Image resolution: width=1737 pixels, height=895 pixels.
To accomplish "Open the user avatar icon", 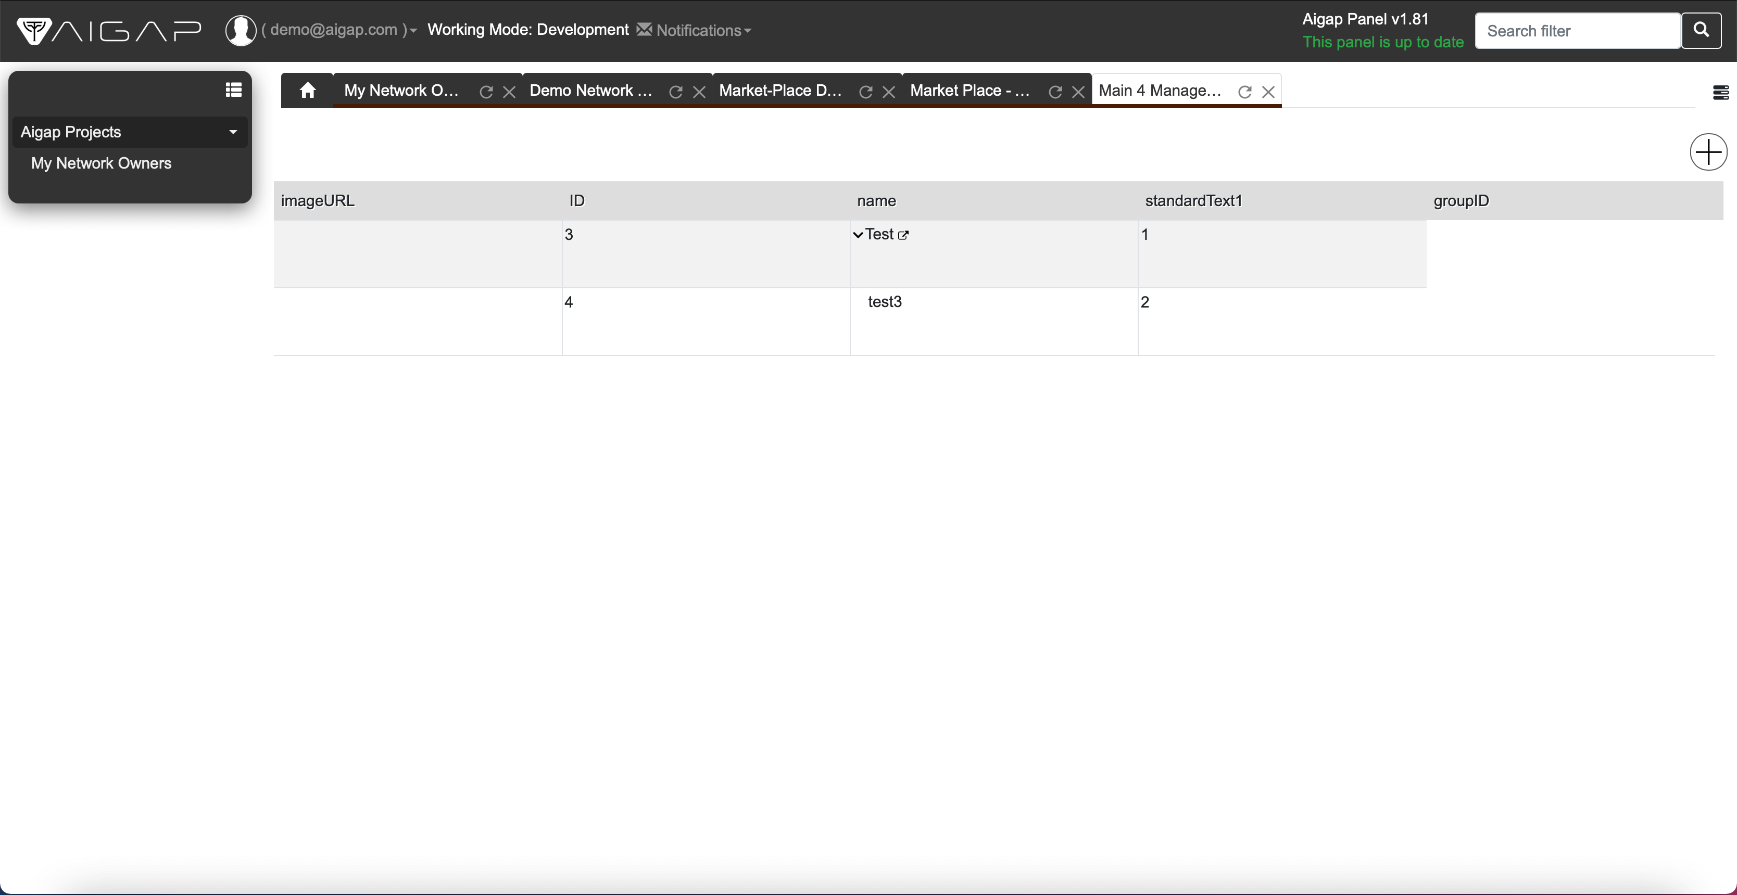I will 241,30.
